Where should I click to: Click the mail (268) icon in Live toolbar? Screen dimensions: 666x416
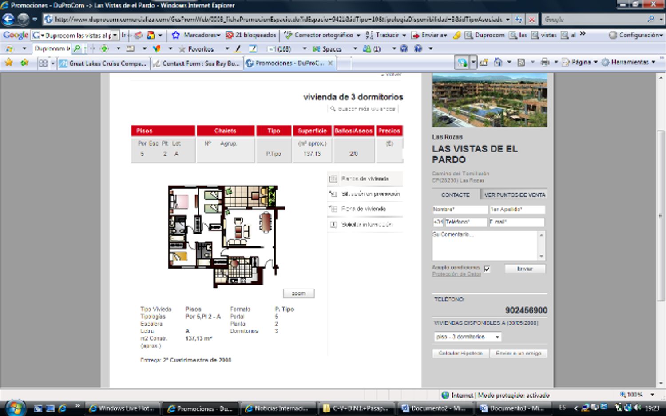(x=279, y=48)
